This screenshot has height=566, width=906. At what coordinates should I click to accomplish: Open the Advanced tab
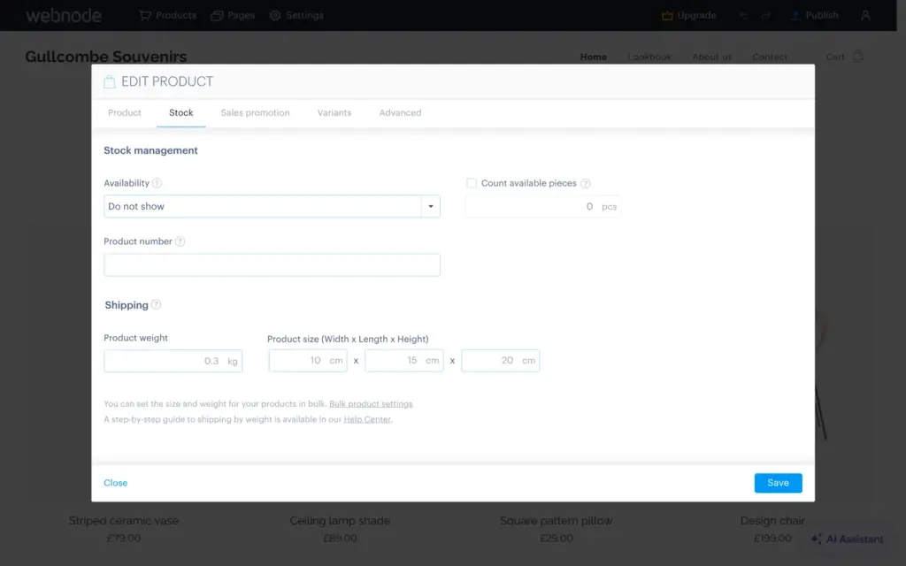pos(400,112)
